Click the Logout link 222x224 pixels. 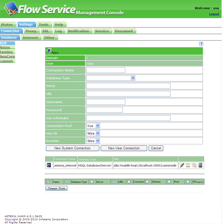[214, 14]
